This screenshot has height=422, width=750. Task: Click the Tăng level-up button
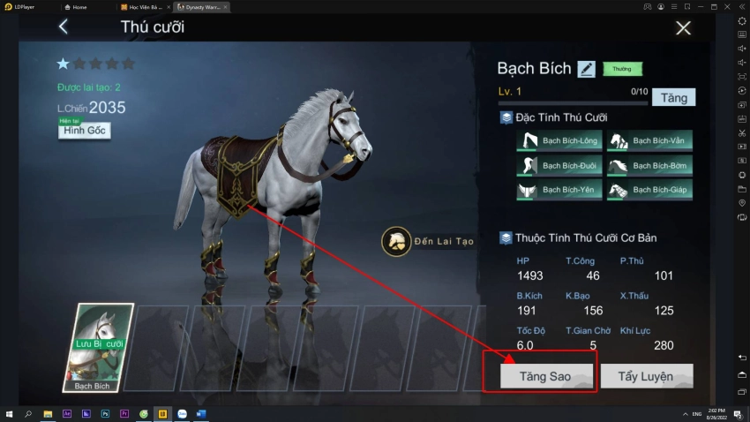[x=674, y=98]
